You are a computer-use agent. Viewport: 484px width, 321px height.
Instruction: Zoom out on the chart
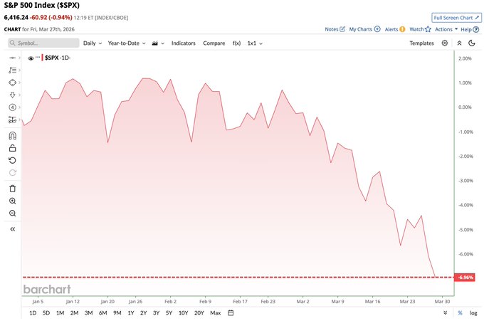pos(12,214)
